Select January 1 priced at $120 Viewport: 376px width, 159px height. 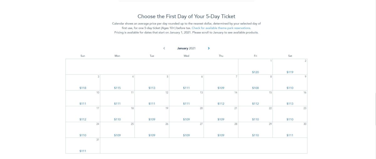coord(255,67)
